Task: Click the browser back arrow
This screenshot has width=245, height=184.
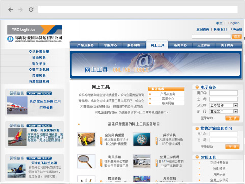Action: coord(11,10)
